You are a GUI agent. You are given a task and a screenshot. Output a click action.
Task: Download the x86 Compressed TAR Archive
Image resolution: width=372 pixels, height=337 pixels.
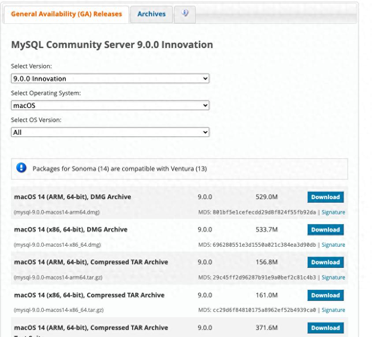325,295
